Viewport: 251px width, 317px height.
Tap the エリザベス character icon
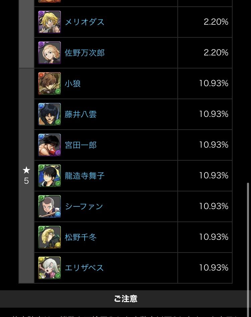(x=50, y=268)
